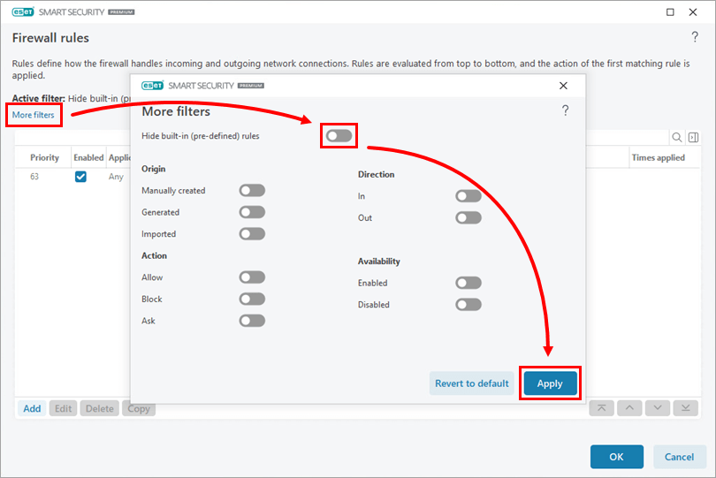The width and height of the screenshot is (716, 478).
Task: Toggle the Allow action filter
Action: (252, 277)
